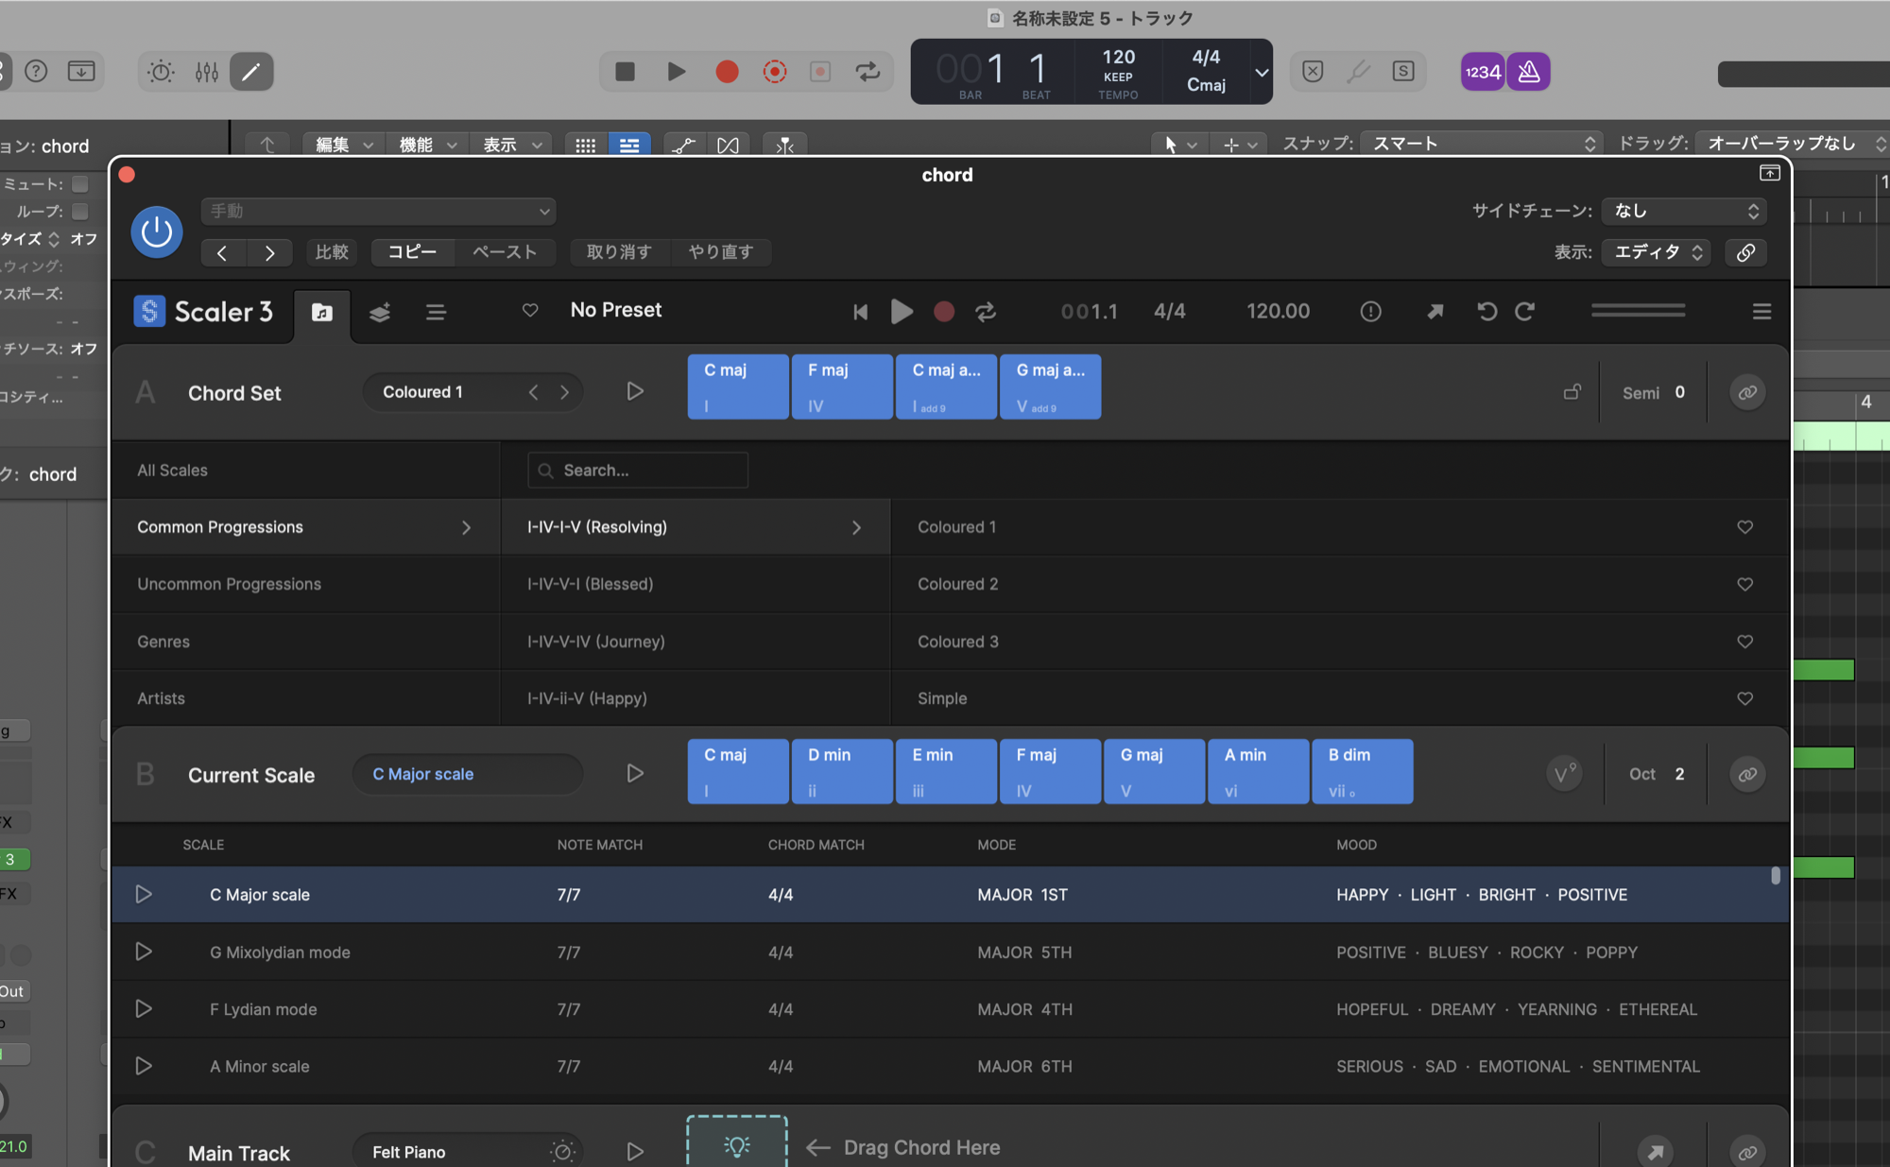Toggle the ループ checkbox in the inspector
The image size is (1890, 1167).
[80, 212]
